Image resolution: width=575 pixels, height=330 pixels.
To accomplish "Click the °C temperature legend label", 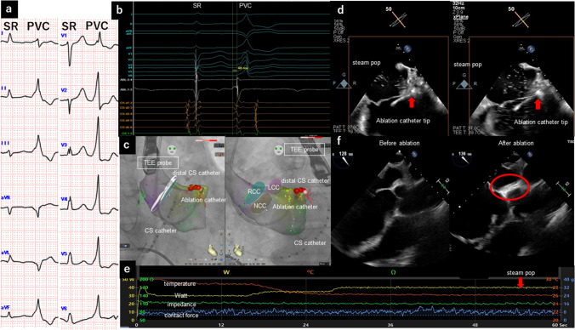I will [310, 272].
